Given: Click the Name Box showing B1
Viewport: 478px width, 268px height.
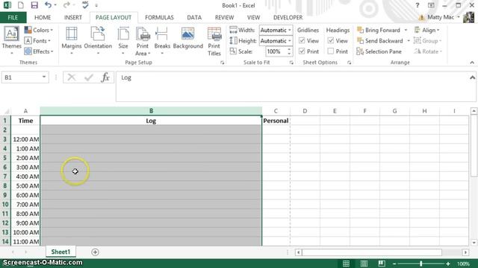Looking at the screenshot, I should 25,77.
